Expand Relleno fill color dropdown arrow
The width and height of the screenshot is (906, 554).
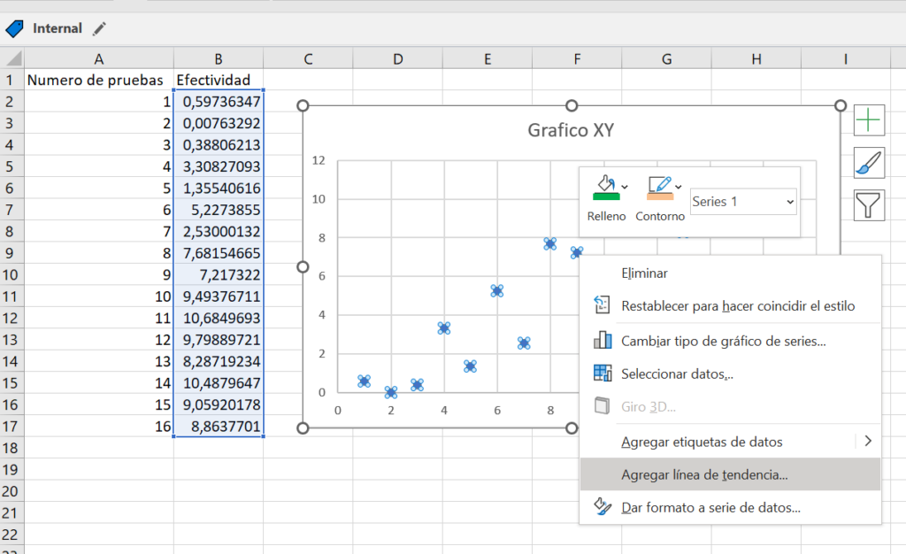tap(625, 187)
